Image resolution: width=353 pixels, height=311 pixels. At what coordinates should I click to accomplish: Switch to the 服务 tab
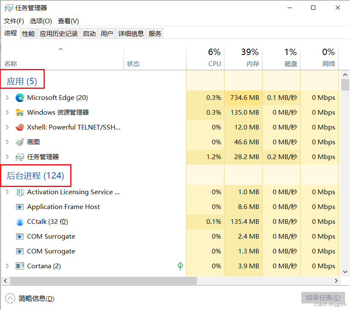point(155,33)
